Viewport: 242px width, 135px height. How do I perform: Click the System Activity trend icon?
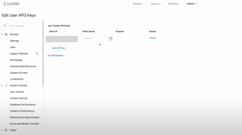(6, 85)
